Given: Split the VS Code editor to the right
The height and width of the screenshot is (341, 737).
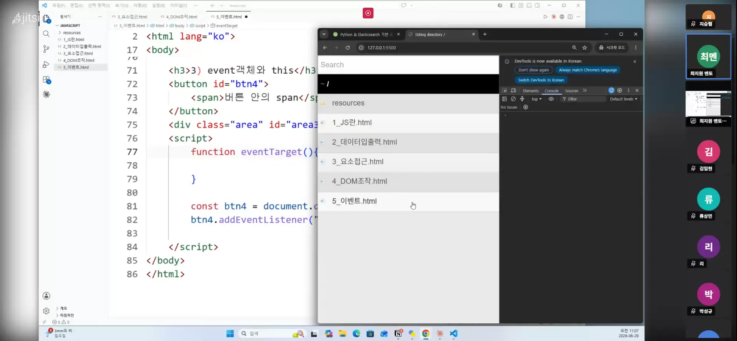Looking at the screenshot, I should tap(570, 17).
